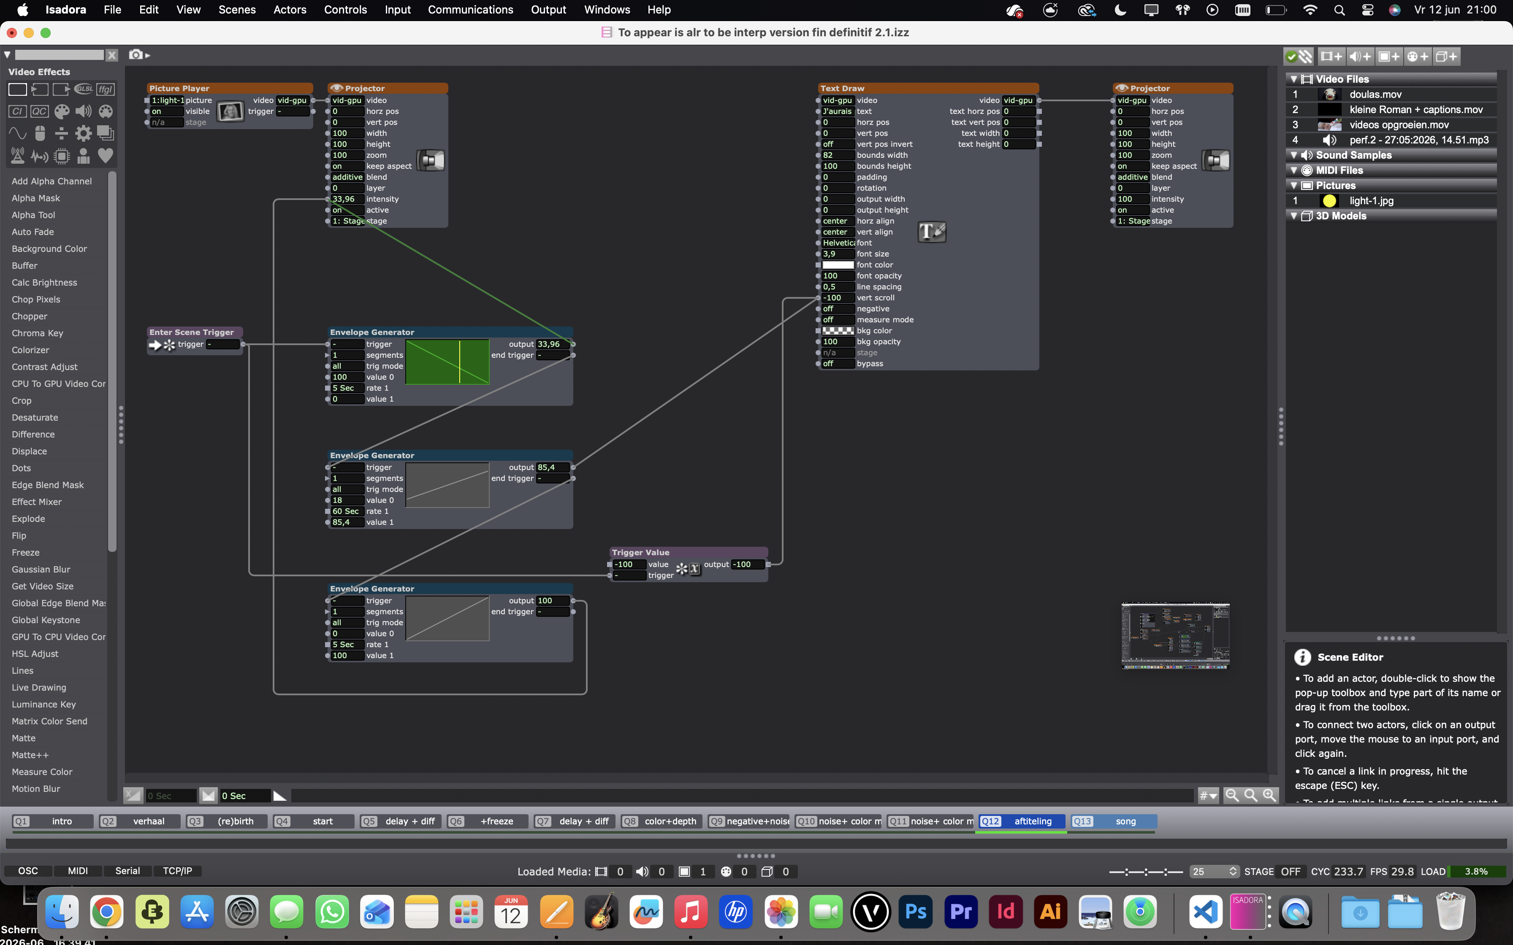
Task: Reset zoom with the middle magnifier
Action: point(1250,795)
